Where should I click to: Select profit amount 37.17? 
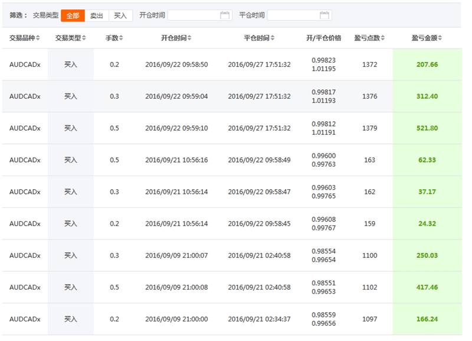click(x=427, y=191)
